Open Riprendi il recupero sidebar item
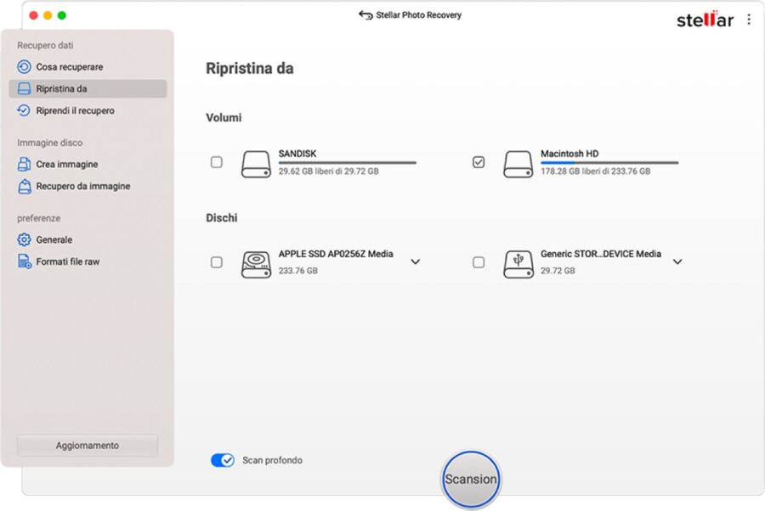The image size is (765, 511). click(88, 110)
